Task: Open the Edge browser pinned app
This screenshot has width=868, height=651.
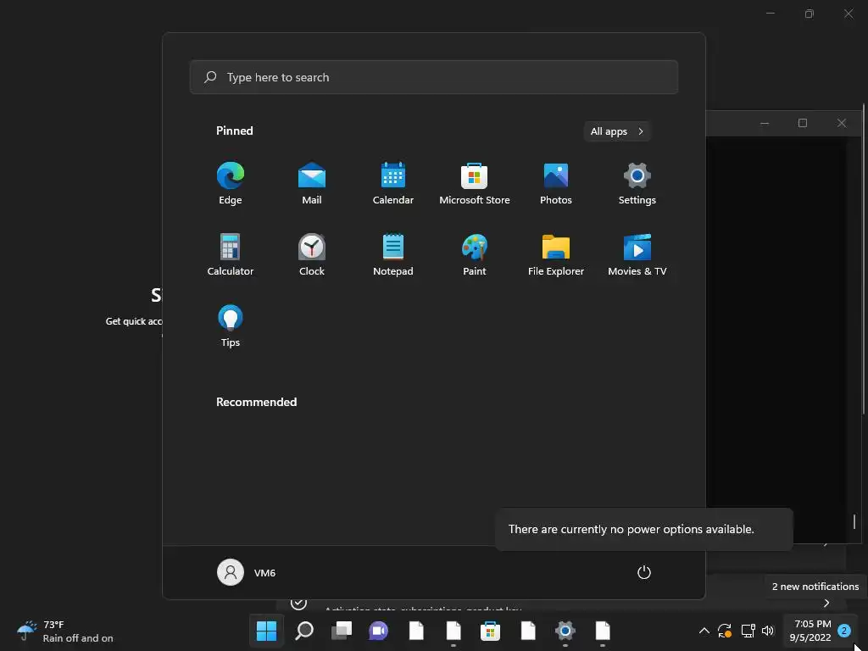Action: (231, 183)
